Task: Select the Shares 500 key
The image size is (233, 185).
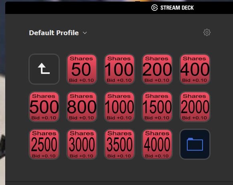Action: [x=44, y=107]
